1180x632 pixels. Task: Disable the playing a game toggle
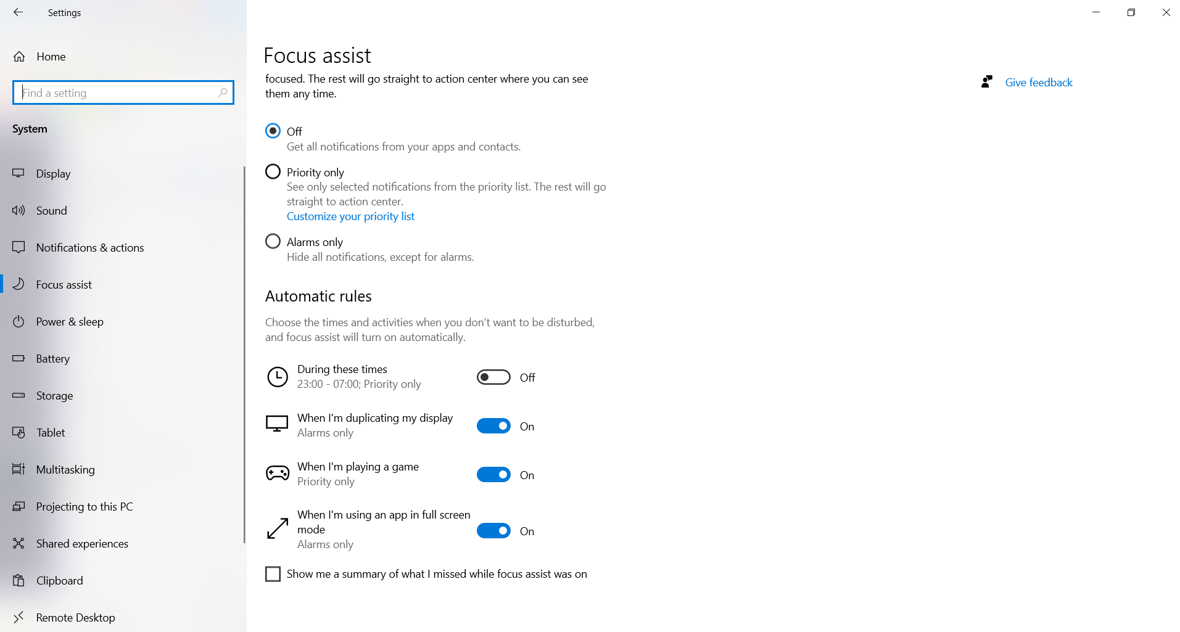point(493,475)
